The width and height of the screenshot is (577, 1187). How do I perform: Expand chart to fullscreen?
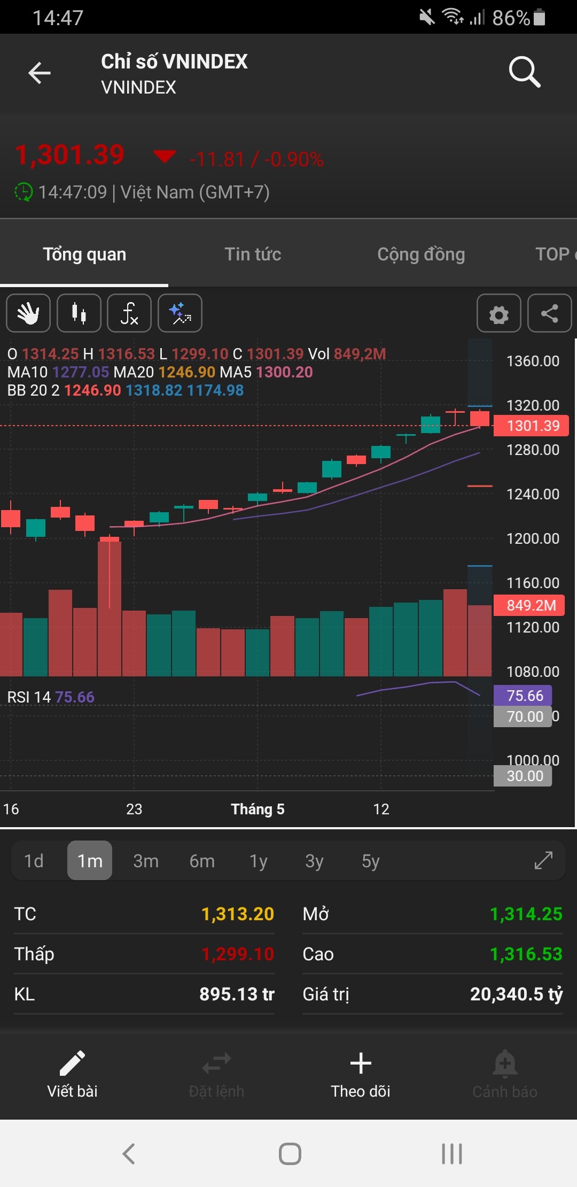pyautogui.click(x=543, y=860)
